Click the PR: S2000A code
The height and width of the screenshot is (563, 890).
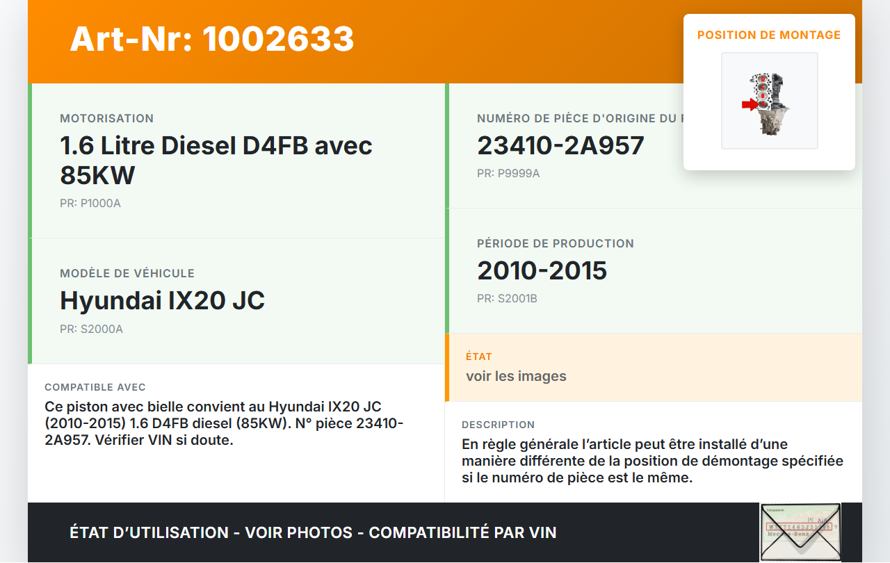(x=91, y=329)
